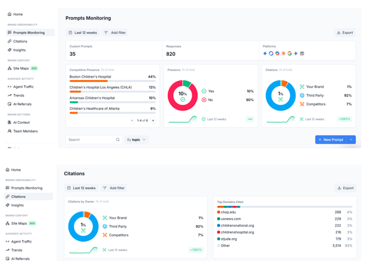Click the multicolor Copilot platform icon
Screen dimensions: 366x265
[x=277, y=53]
